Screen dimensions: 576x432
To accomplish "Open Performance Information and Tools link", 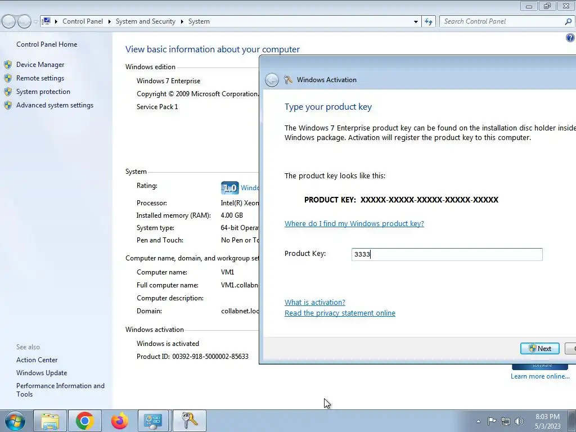I will [x=60, y=390].
